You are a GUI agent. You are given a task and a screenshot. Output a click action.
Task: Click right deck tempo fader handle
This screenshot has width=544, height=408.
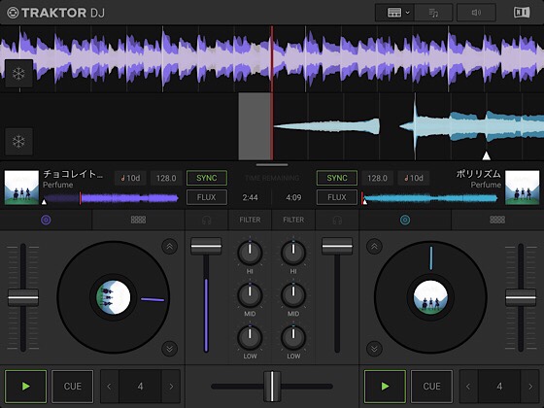point(521,297)
